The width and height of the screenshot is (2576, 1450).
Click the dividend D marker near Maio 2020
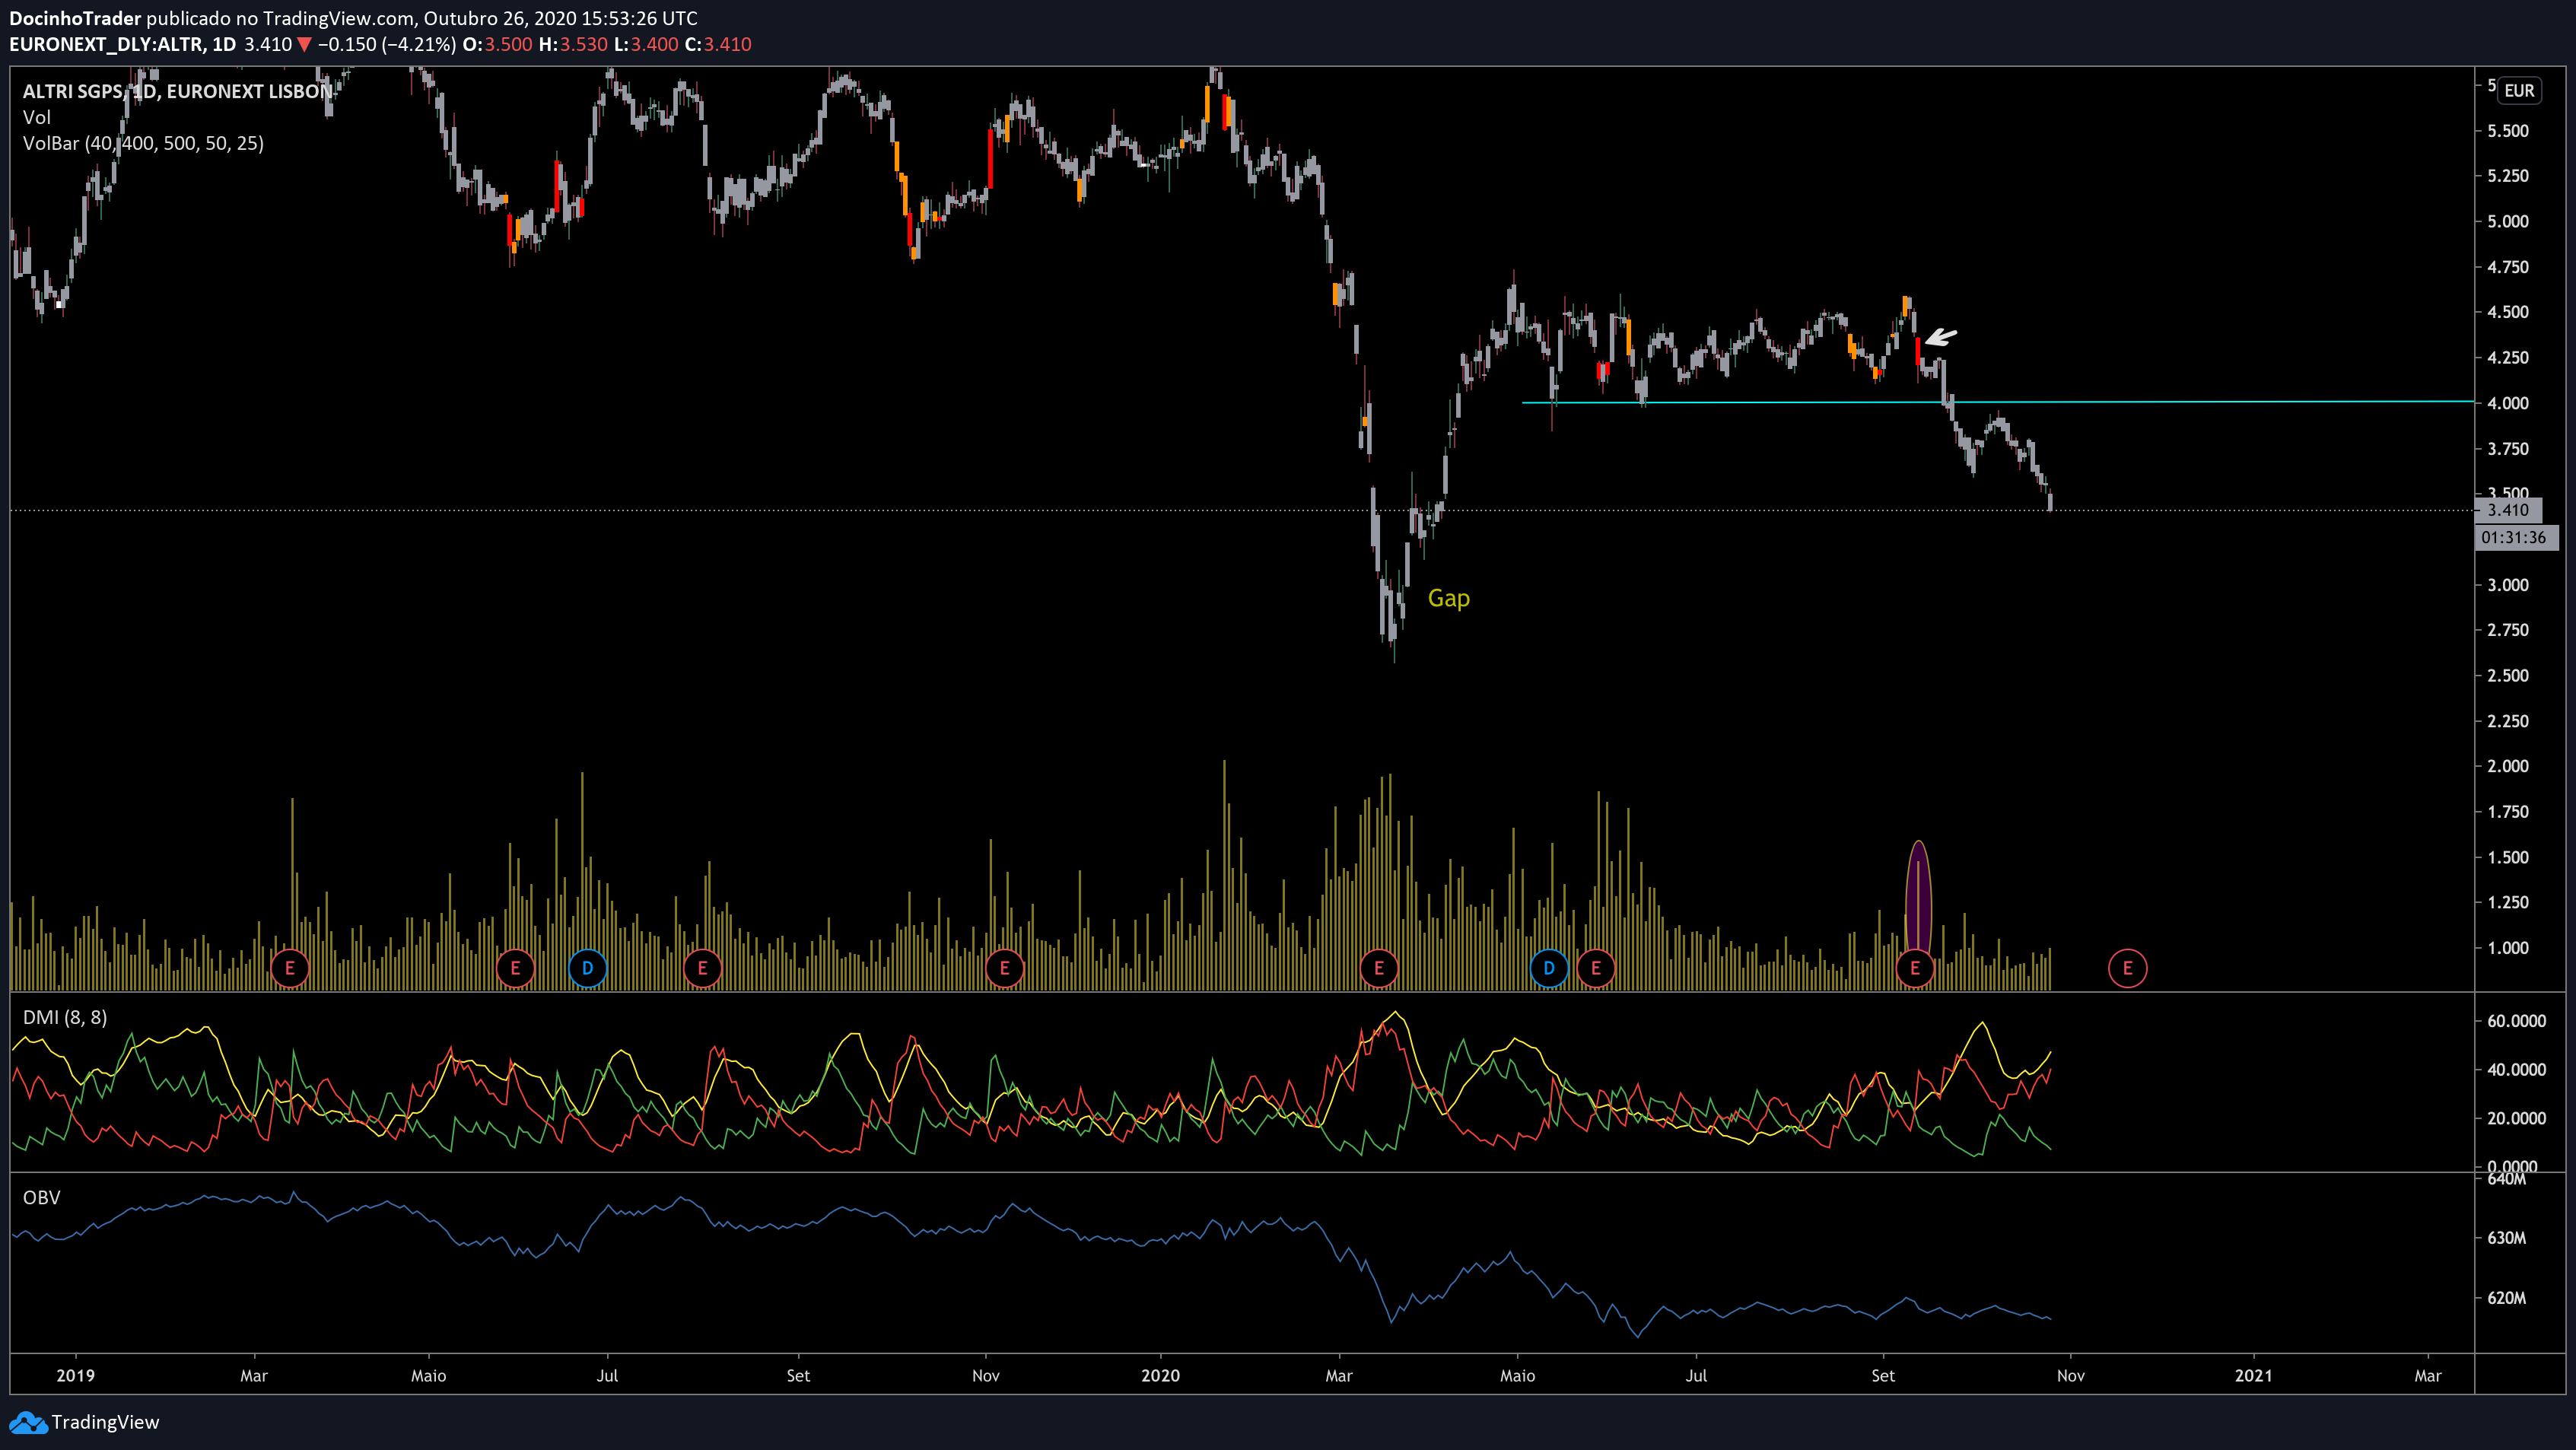pos(1549,968)
